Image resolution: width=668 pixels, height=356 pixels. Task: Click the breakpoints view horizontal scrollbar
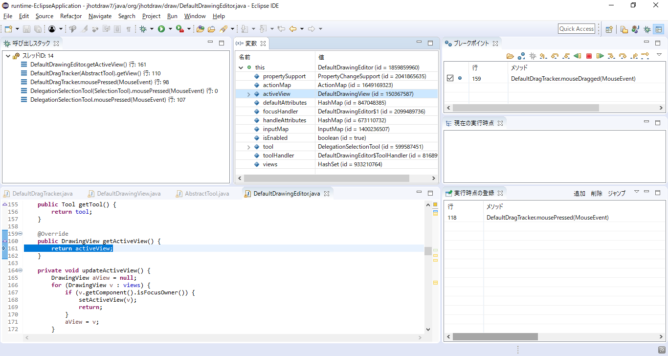pyautogui.click(x=526, y=108)
